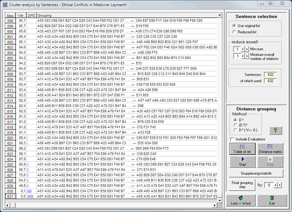
Task: Click variance value 64,5 in row 628
Action: (22, 180)
